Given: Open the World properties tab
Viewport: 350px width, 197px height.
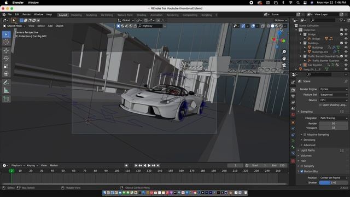Looking at the screenshot, I should pyautogui.click(x=293, y=115).
